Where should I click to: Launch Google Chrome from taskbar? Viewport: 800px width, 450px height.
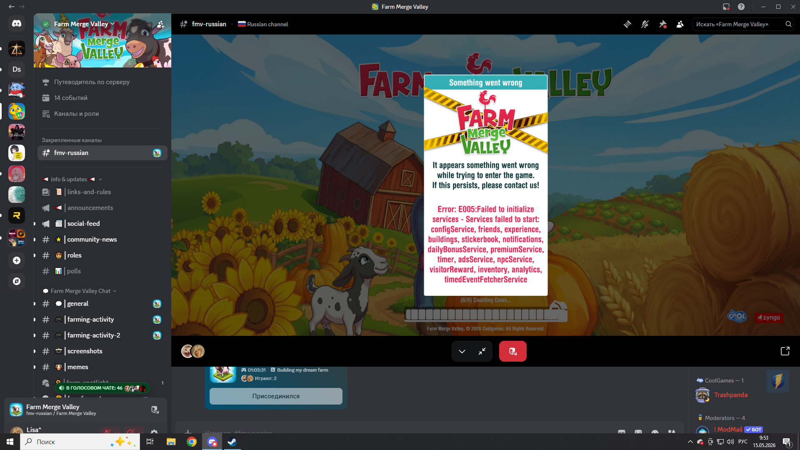[192, 442]
